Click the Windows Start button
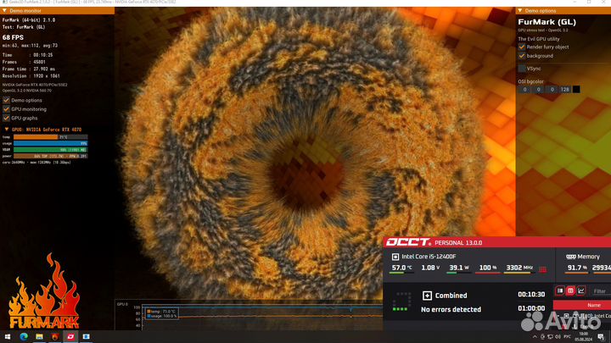Viewport: 611px width, 343px height. (x=8, y=335)
